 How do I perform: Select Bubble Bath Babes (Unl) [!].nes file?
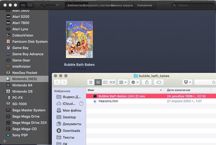(x=151, y=96)
